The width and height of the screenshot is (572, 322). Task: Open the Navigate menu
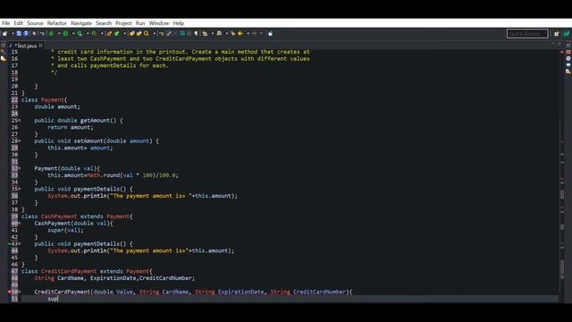[x=81, y=23]
